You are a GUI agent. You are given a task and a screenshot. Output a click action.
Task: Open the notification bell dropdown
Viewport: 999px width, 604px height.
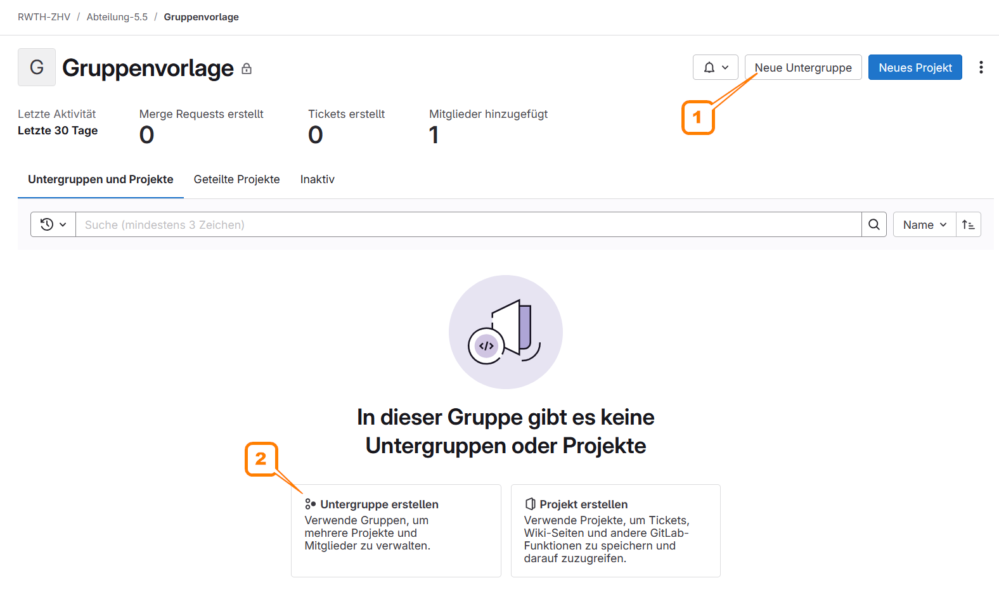pyautogui.click(x=715, y=67)
